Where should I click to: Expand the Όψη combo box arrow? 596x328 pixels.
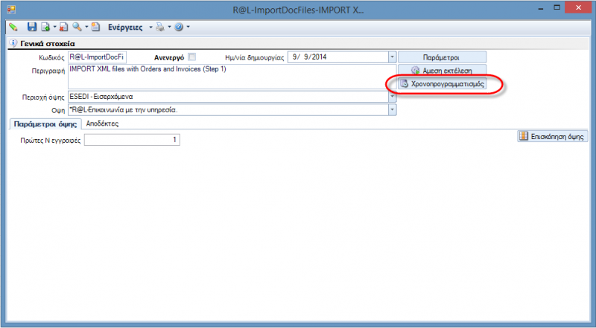coord(392,110)
